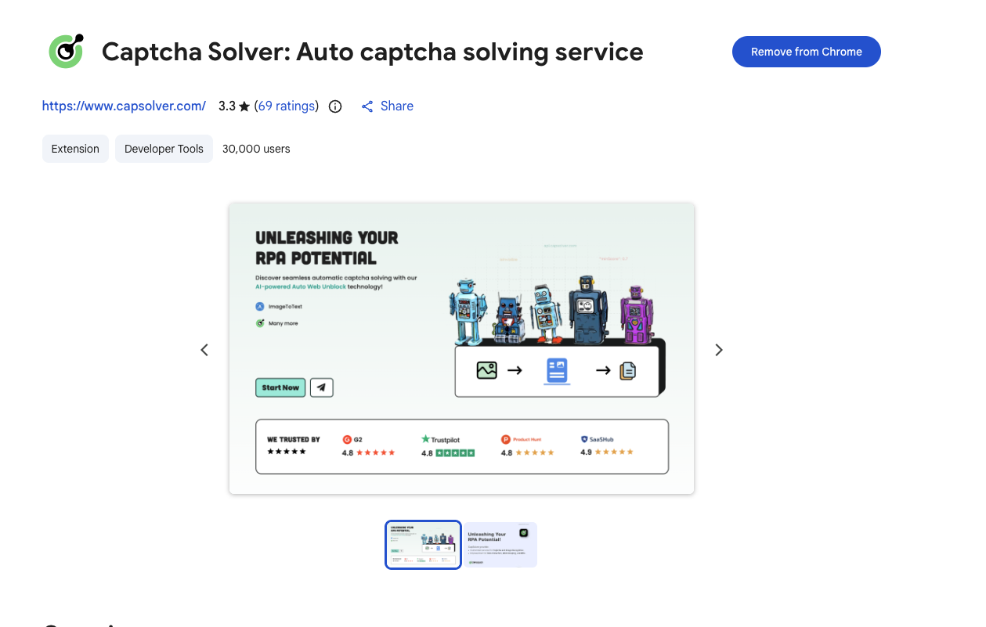Select the Developer Tools category chip

point(164,149)
